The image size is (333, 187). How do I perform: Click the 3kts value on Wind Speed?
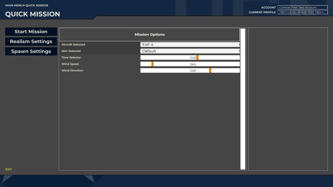point(193,64)
